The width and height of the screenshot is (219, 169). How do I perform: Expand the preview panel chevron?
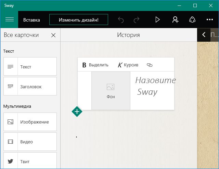[x=204, y=35]
